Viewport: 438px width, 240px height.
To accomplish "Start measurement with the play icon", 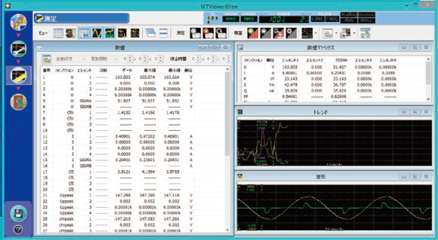I will point(195,33).
